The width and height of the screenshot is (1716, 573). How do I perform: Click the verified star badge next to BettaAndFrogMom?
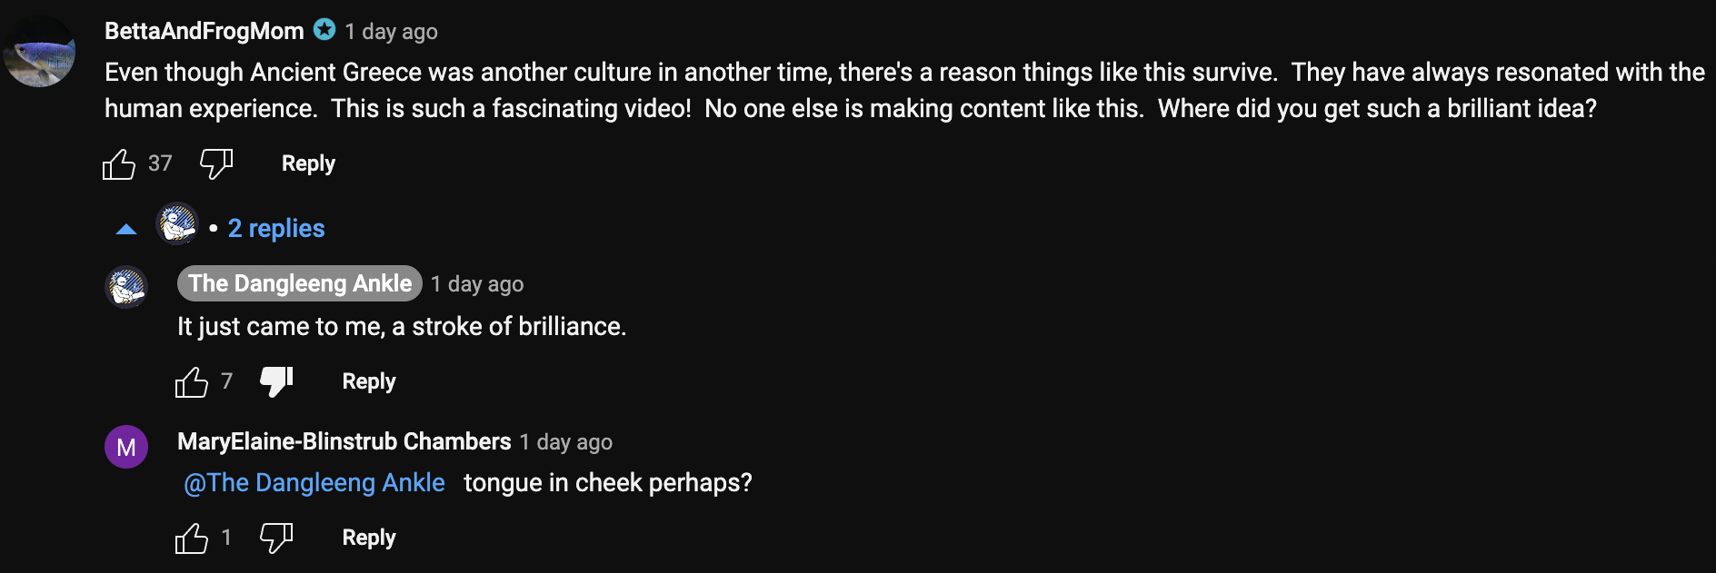click(x=324, y=30)
